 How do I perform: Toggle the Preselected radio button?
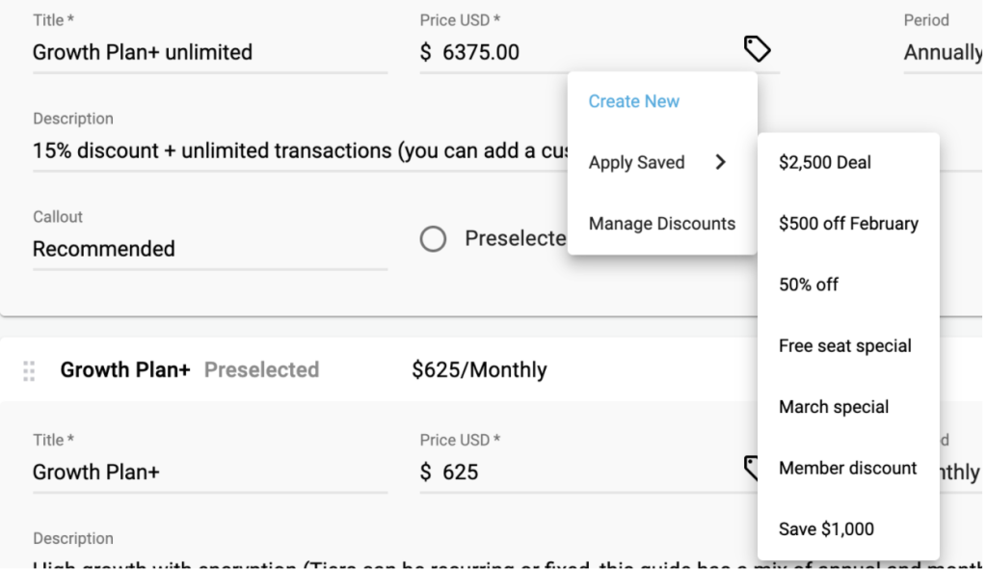tap(433, 239)
